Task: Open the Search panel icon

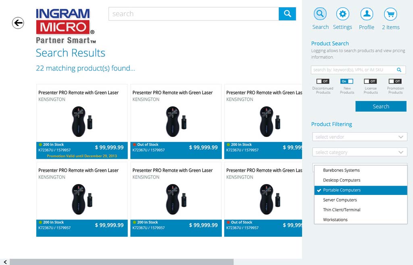Action: 320,14
